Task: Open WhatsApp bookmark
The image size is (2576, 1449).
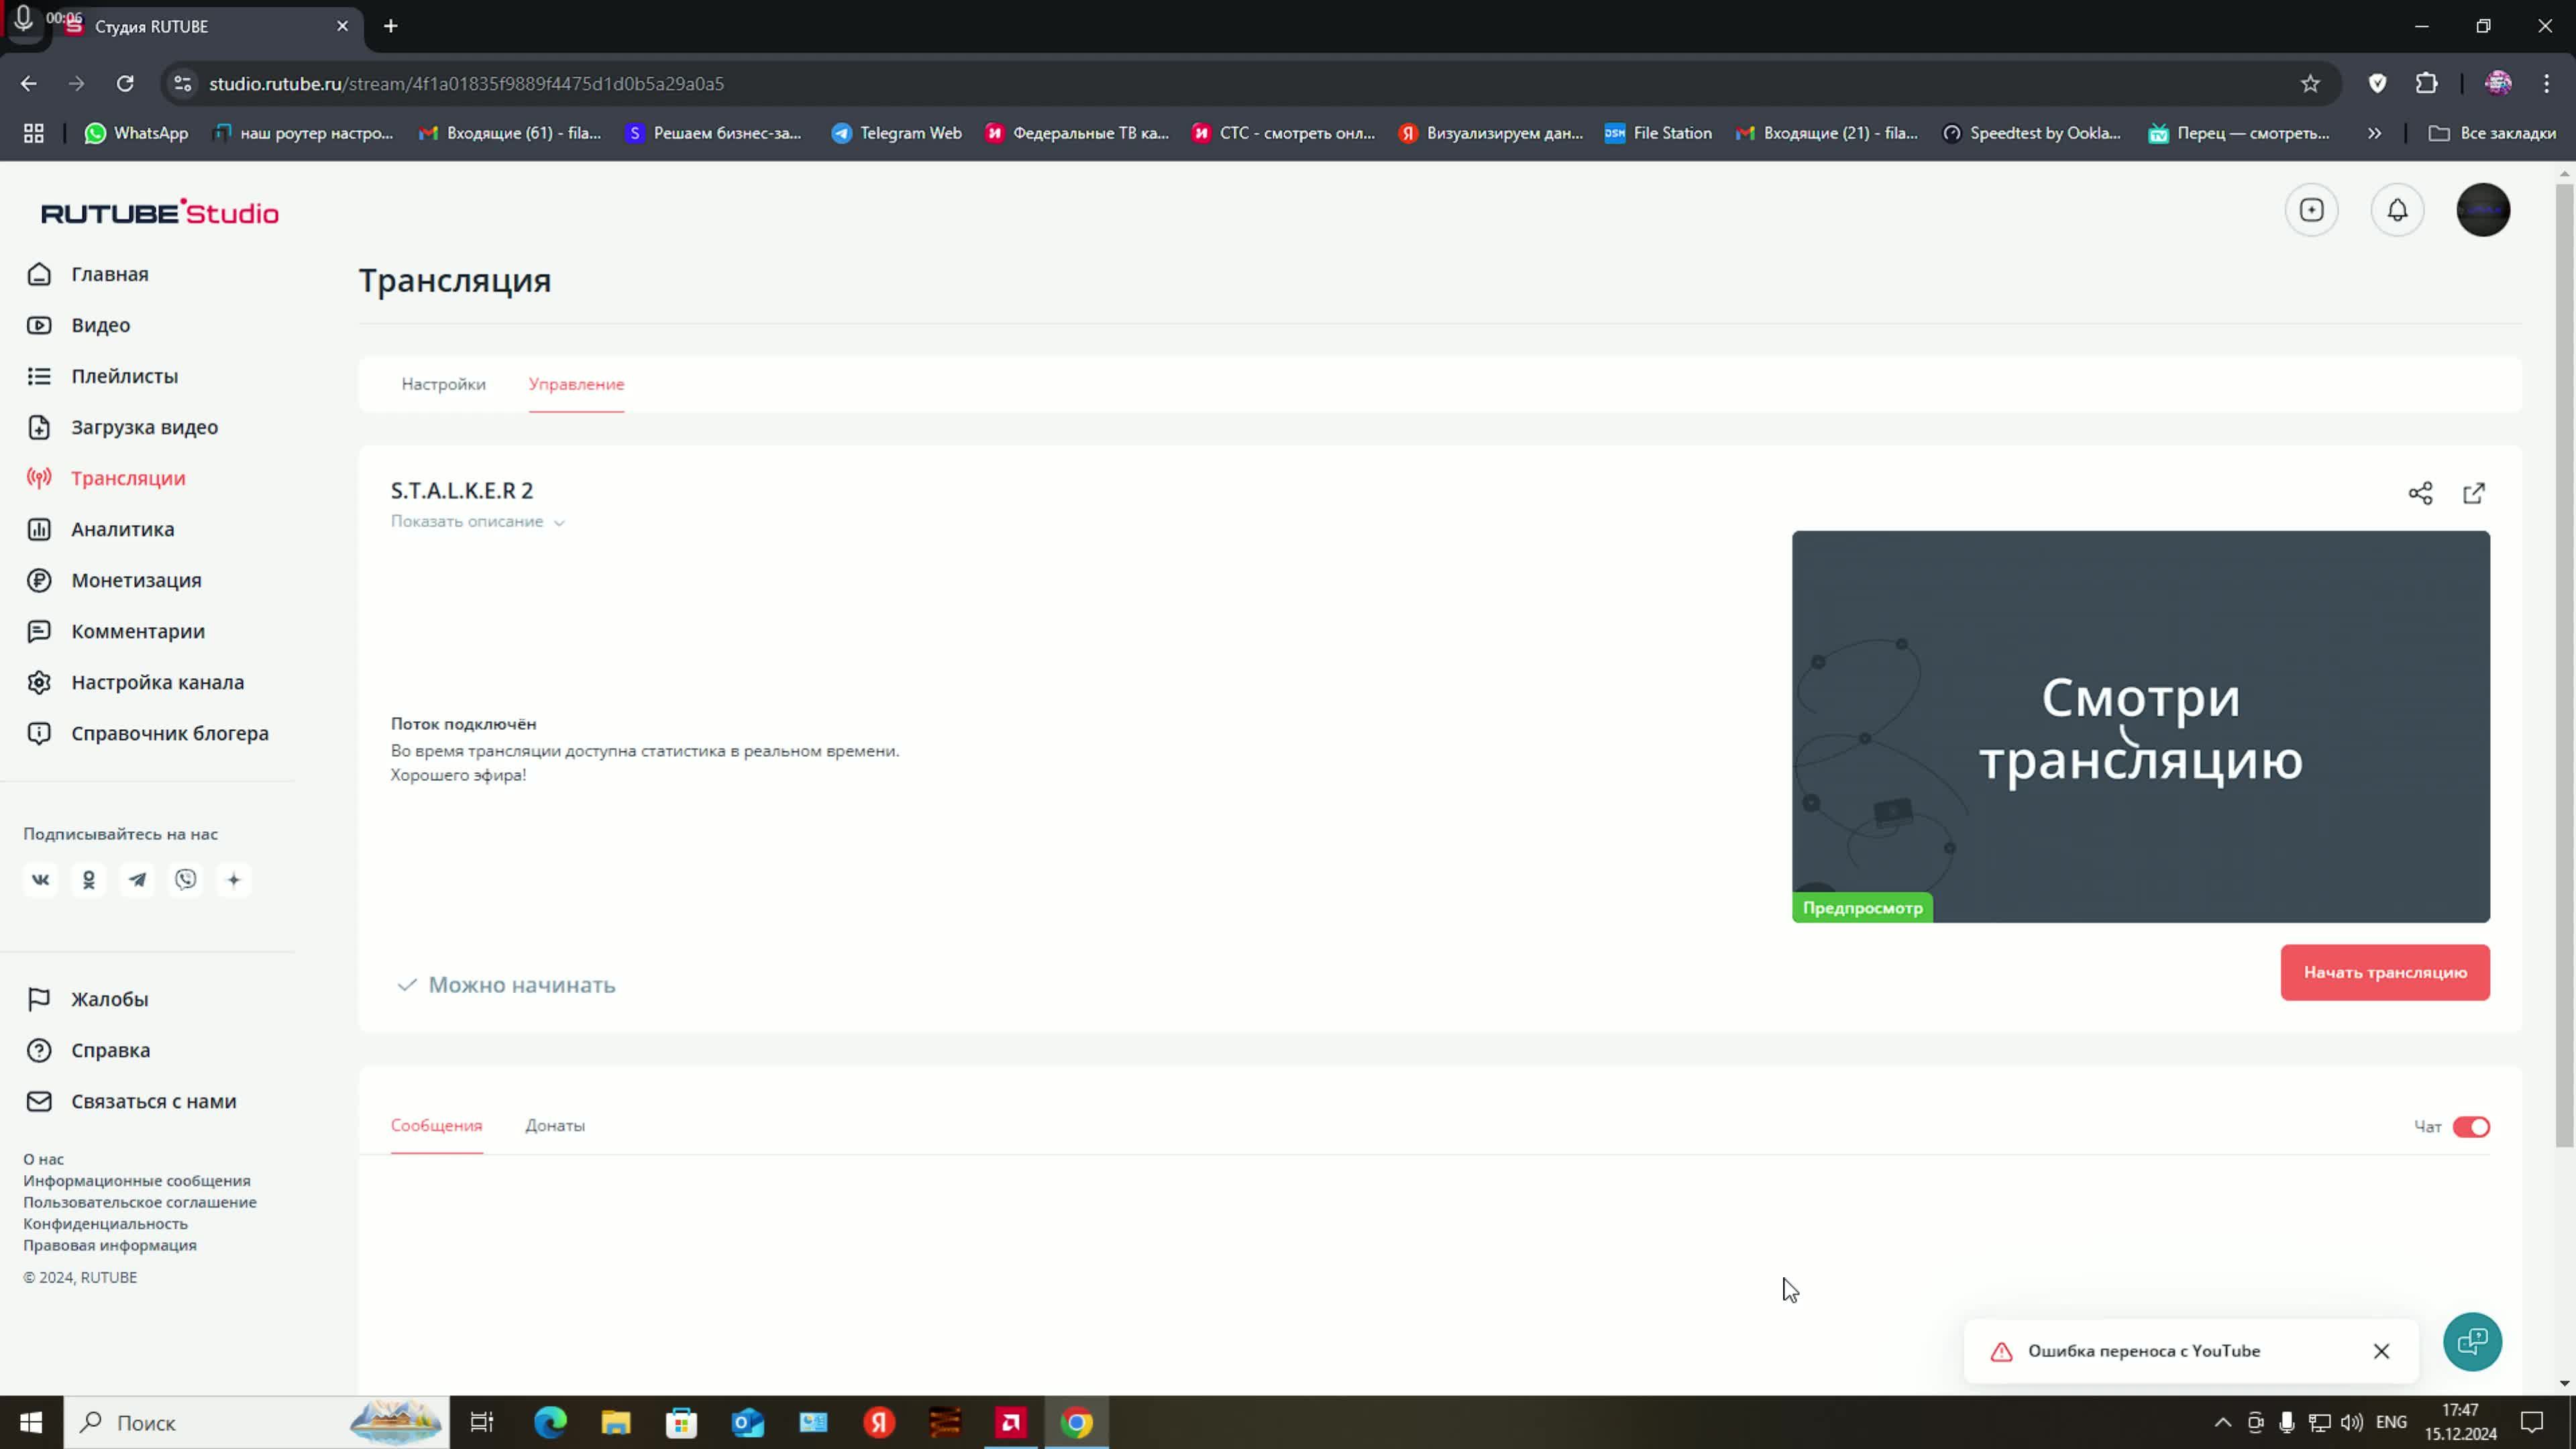Action: pyautogui.click(x=137, y=133)
